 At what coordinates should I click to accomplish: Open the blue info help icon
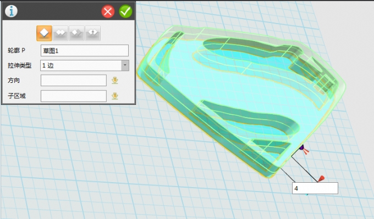click(11, 11)
